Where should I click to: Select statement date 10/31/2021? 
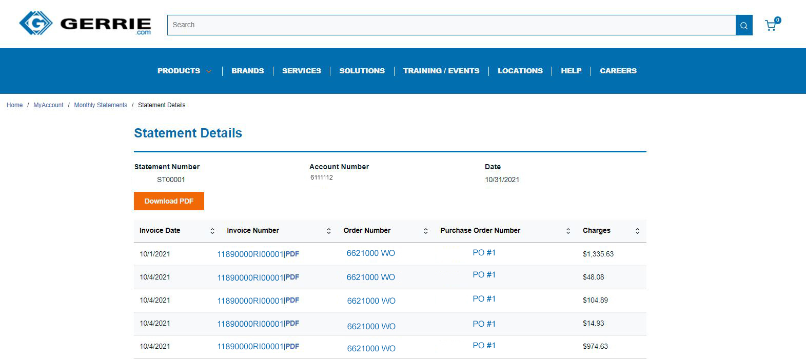502,180
